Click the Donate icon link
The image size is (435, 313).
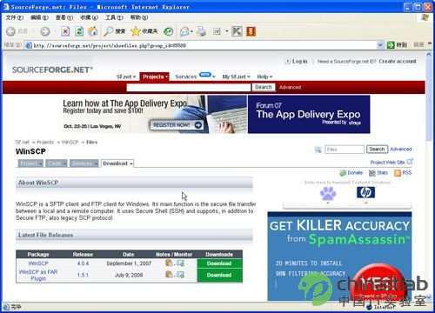coord(343,173)
